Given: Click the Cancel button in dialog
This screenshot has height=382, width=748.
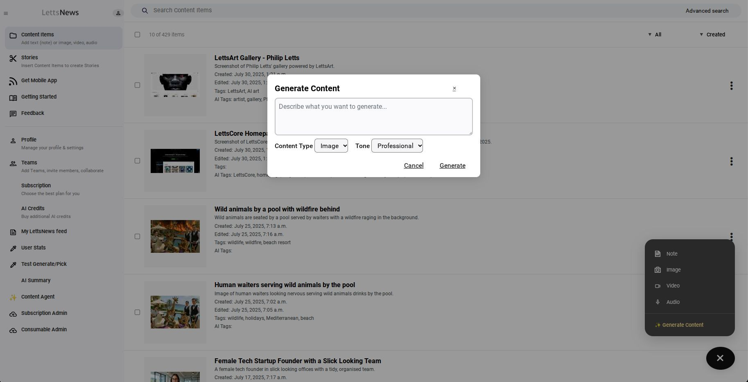Looking at the screenshot, I should pos(414,166).
